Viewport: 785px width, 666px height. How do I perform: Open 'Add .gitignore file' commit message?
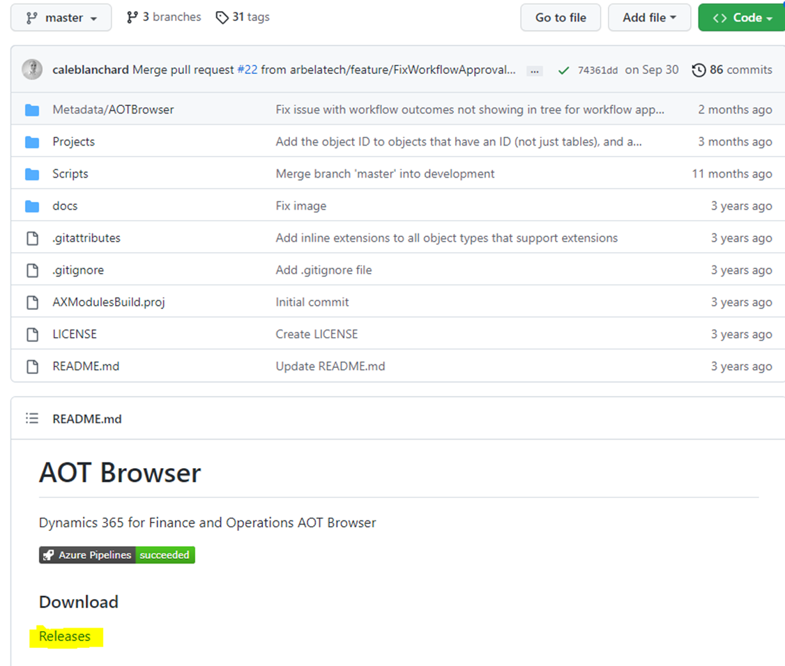point(324,270)
